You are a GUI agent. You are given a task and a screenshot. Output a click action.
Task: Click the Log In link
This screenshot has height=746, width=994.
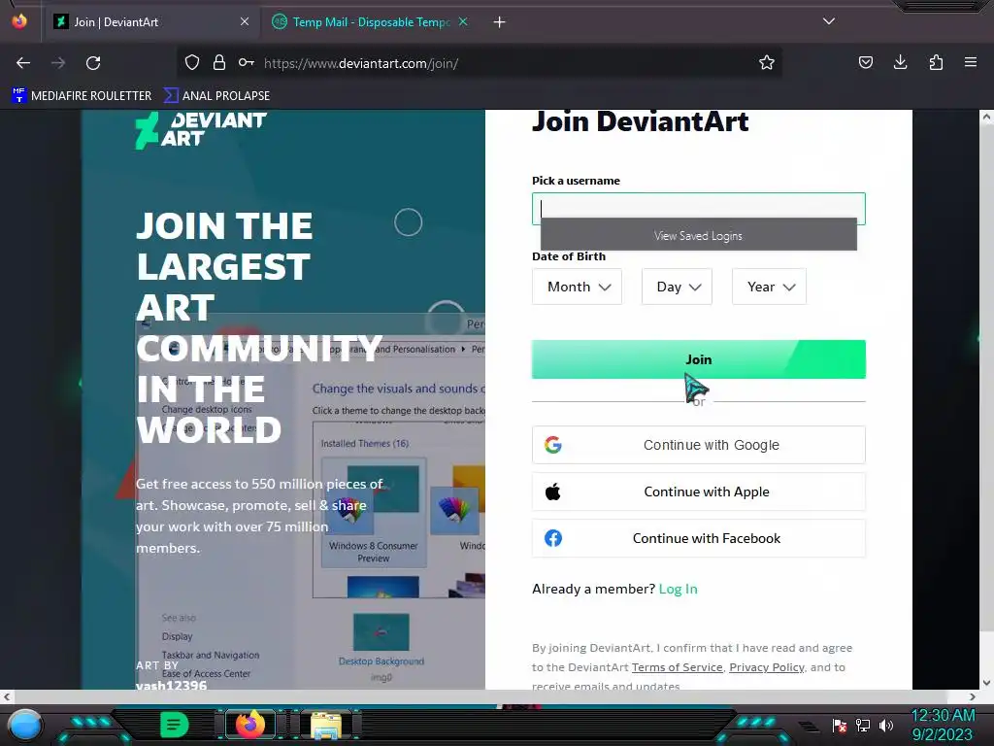pyautogui.click(x=678, y=589)
